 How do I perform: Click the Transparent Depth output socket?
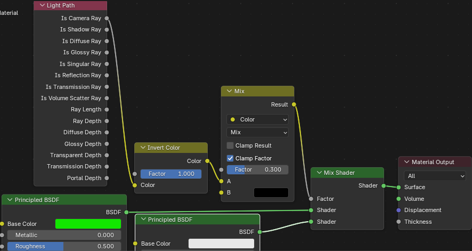tap(107, 155)
